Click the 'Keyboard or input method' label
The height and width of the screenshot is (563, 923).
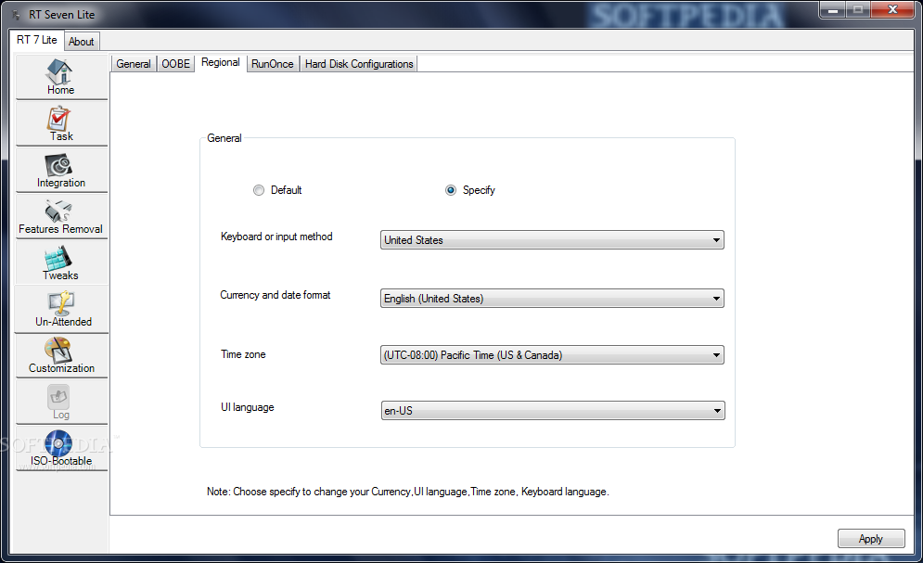coord(276,237)
